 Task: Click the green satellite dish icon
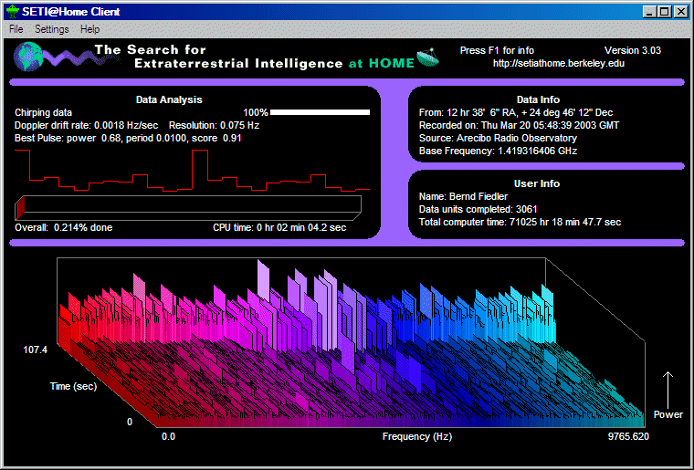click(428, 58)
